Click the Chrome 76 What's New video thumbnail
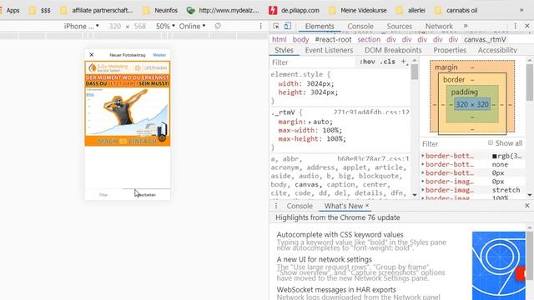The image size is (534, 300). point(499,266)
